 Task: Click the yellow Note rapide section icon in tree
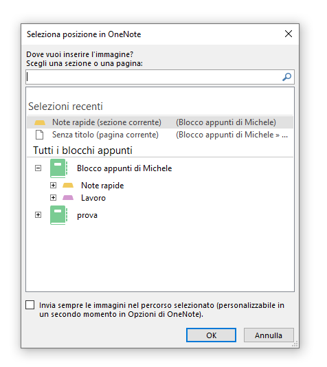68,186
